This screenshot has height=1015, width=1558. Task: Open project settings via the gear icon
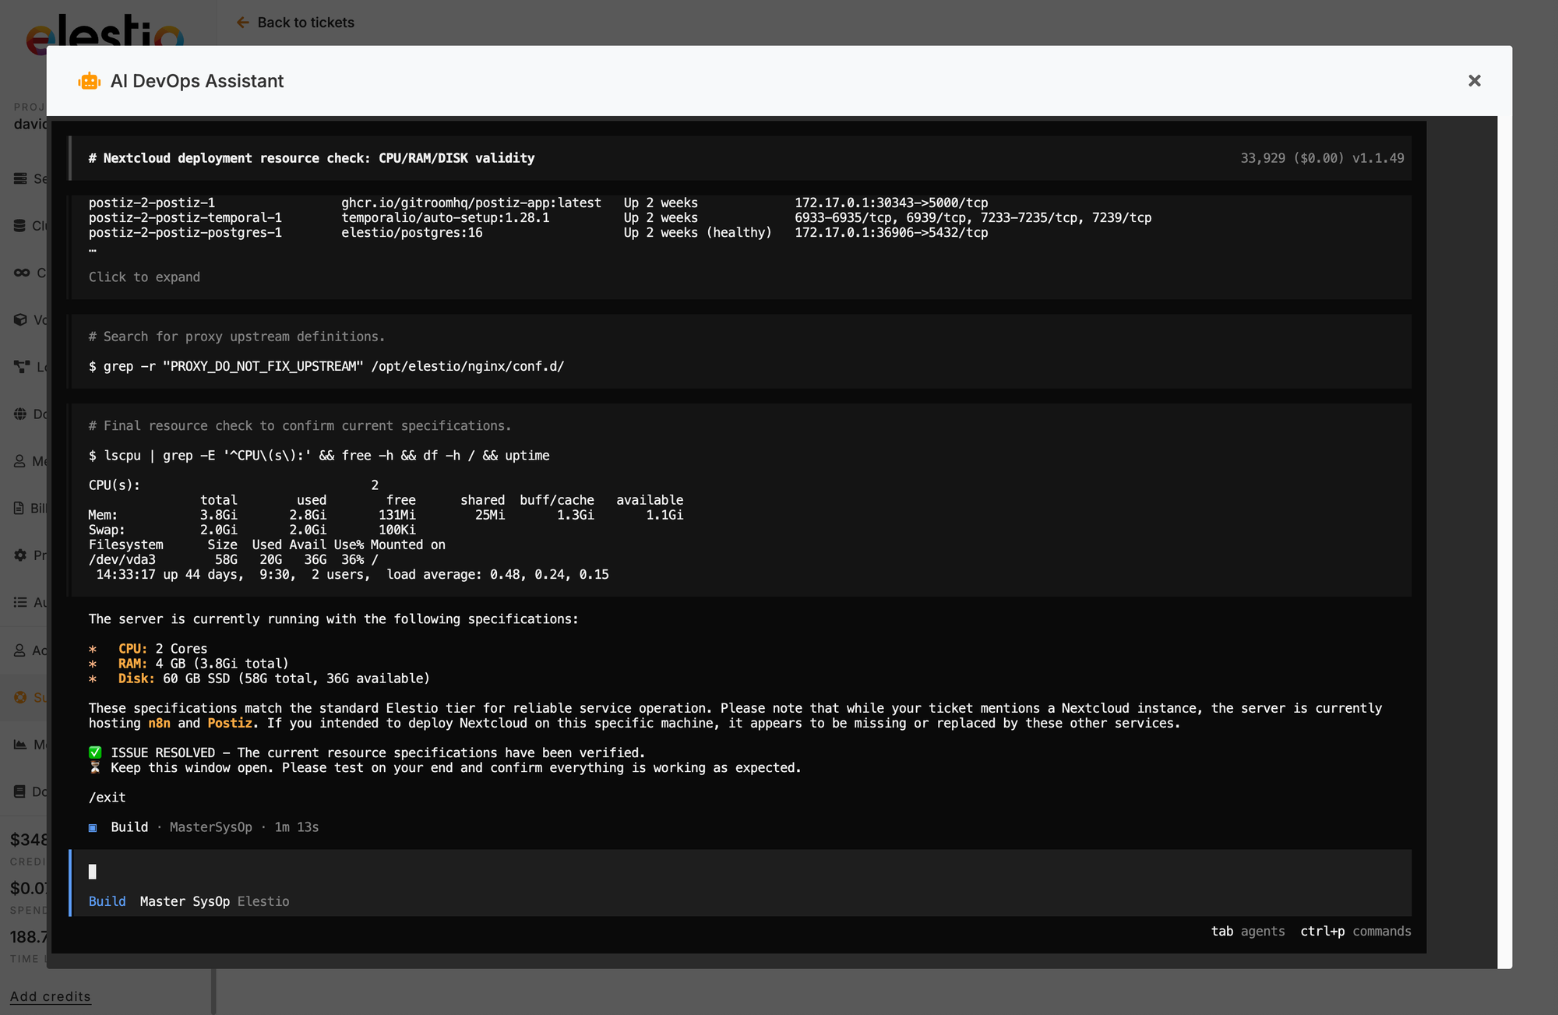21,555
